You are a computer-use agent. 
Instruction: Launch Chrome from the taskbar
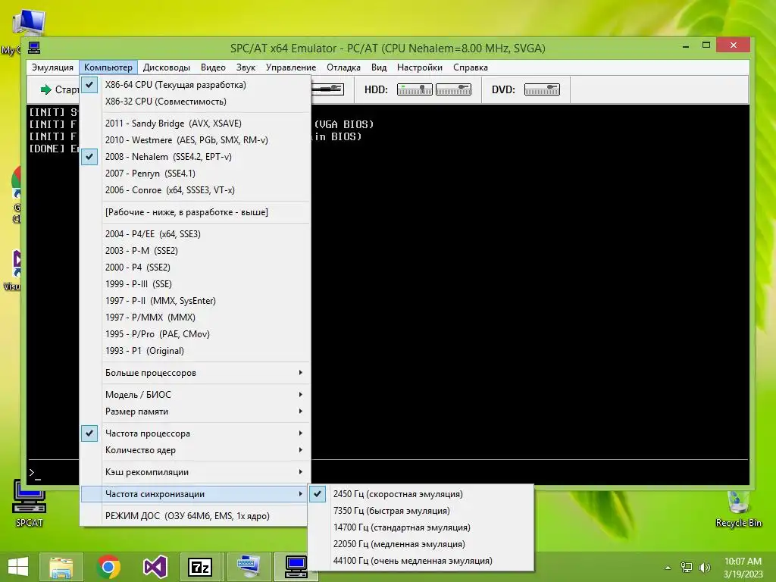(x=108, y=567)
